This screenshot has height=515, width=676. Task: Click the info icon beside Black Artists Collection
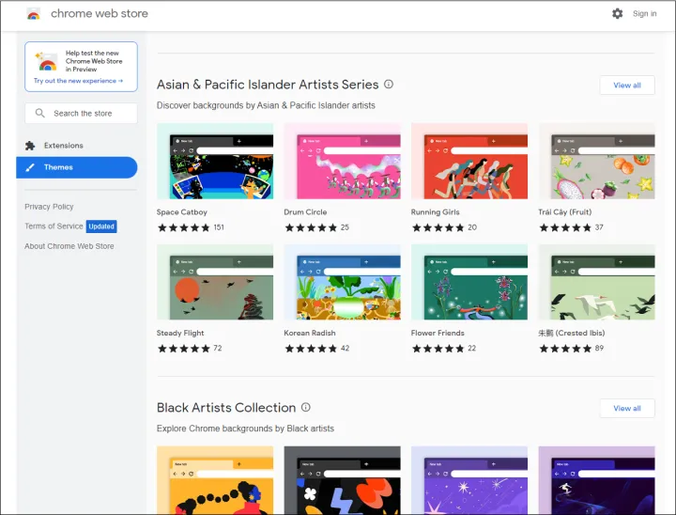pos(306,408)
